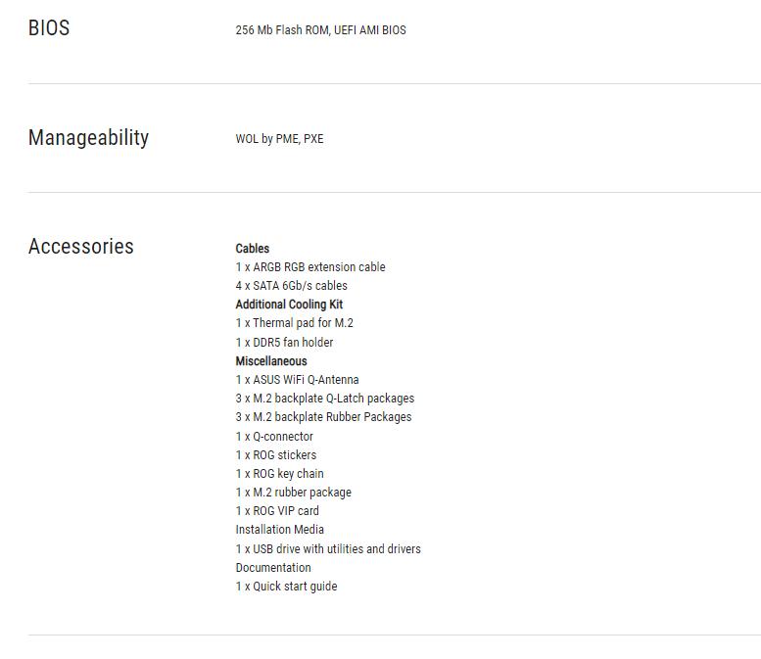Click the 4 x SATA 6Gb/s cables line
The height and width of the screenshot is (659, 761).
point(292,285)
